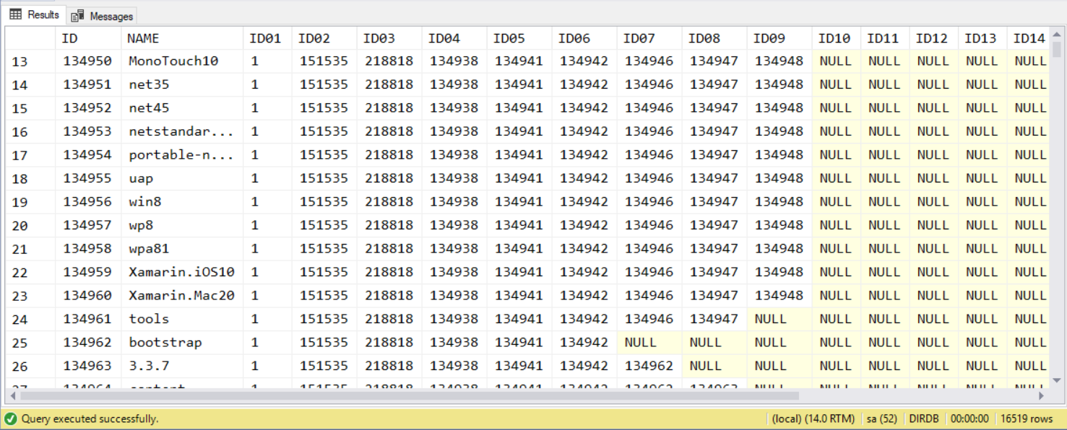Click the horizontal scrollbar right arrow
The image size is (1067, 430).
coord(1041,395)
